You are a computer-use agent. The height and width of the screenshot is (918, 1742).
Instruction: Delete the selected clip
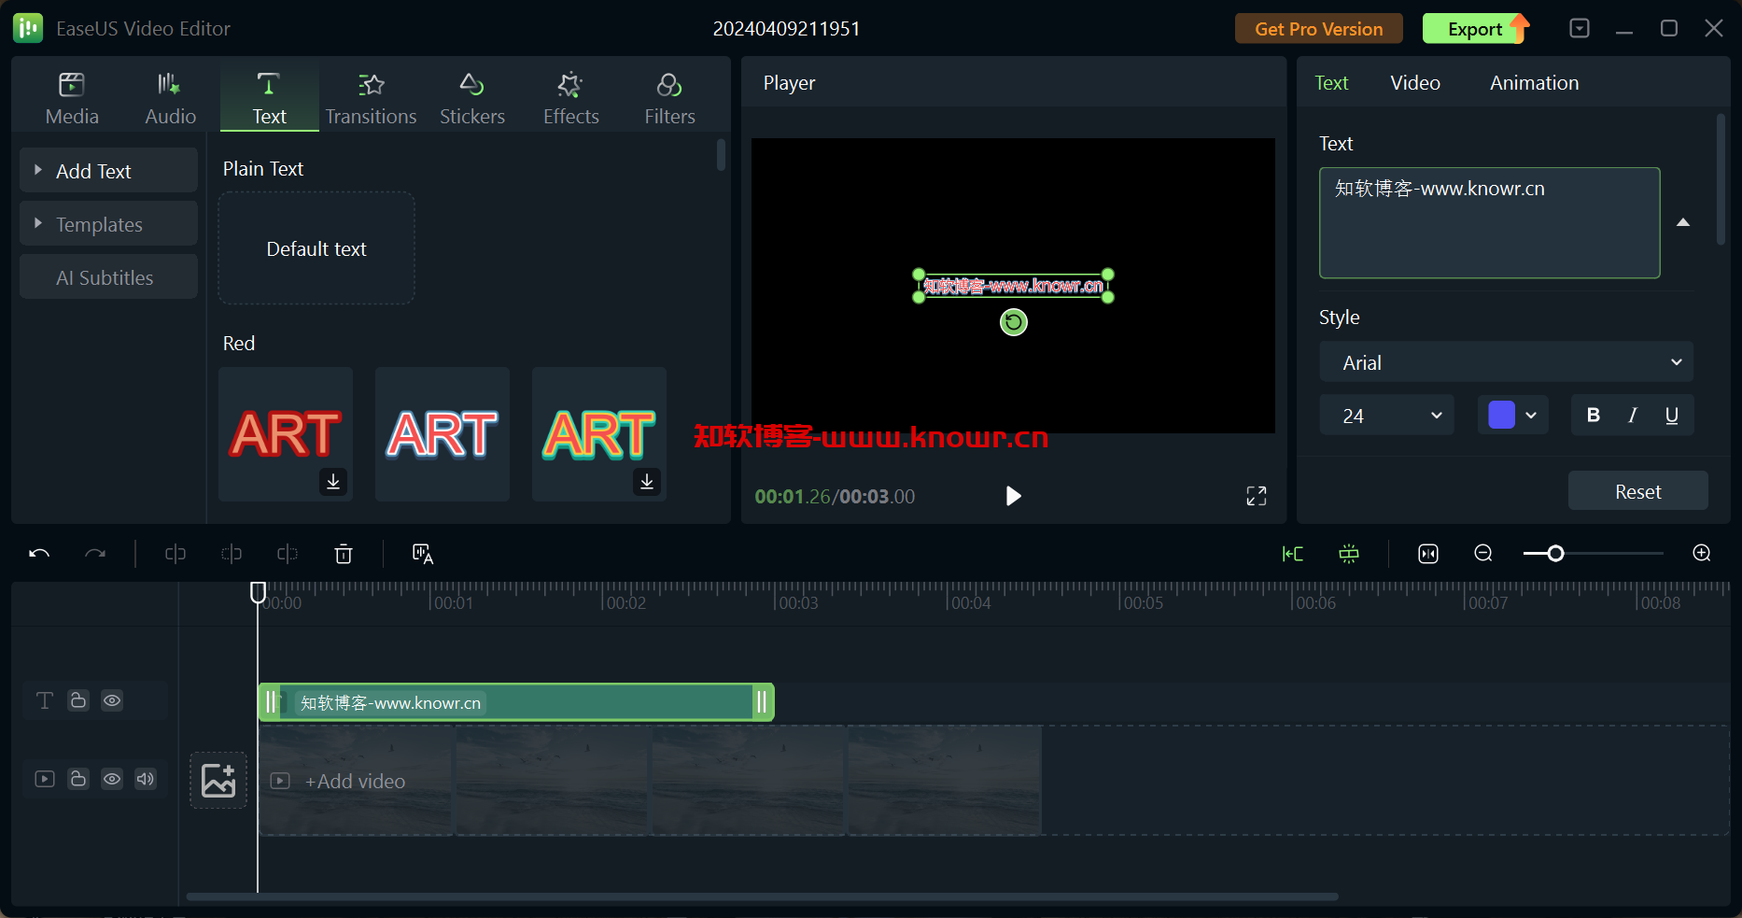click(344, 554)
